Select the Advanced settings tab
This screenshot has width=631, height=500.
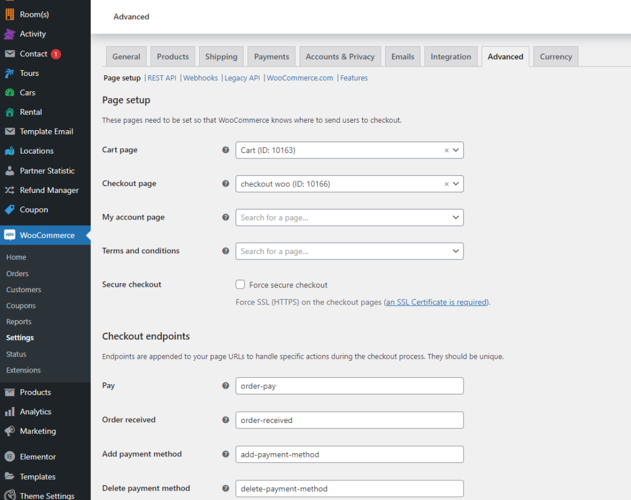(x=505, y=57)
